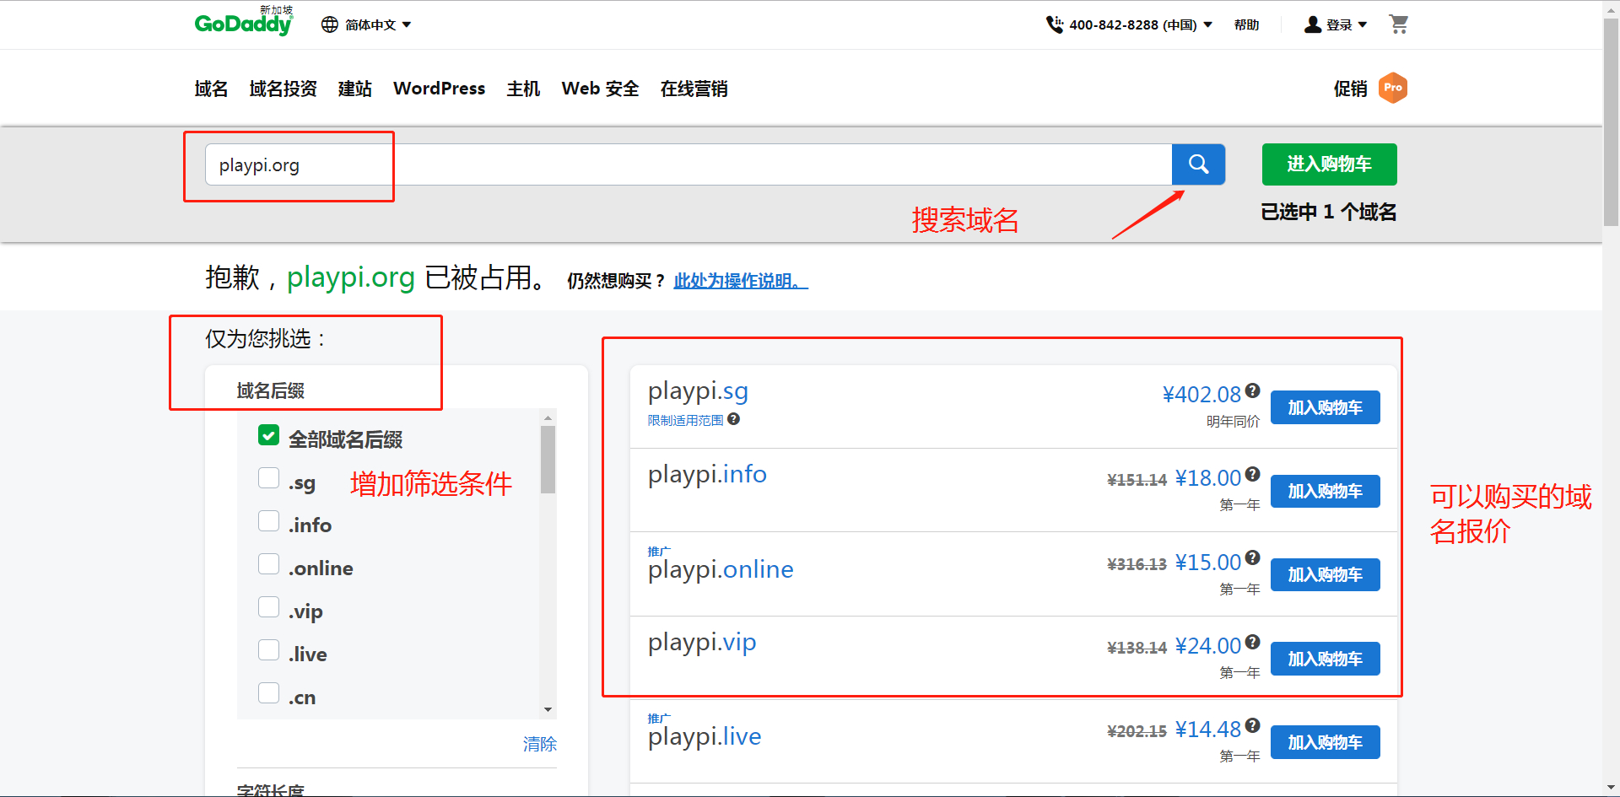Click help icon next to ¥14.48 price
The height and width of the screenshot is (797, 1620).
(x=1253, y=725)
